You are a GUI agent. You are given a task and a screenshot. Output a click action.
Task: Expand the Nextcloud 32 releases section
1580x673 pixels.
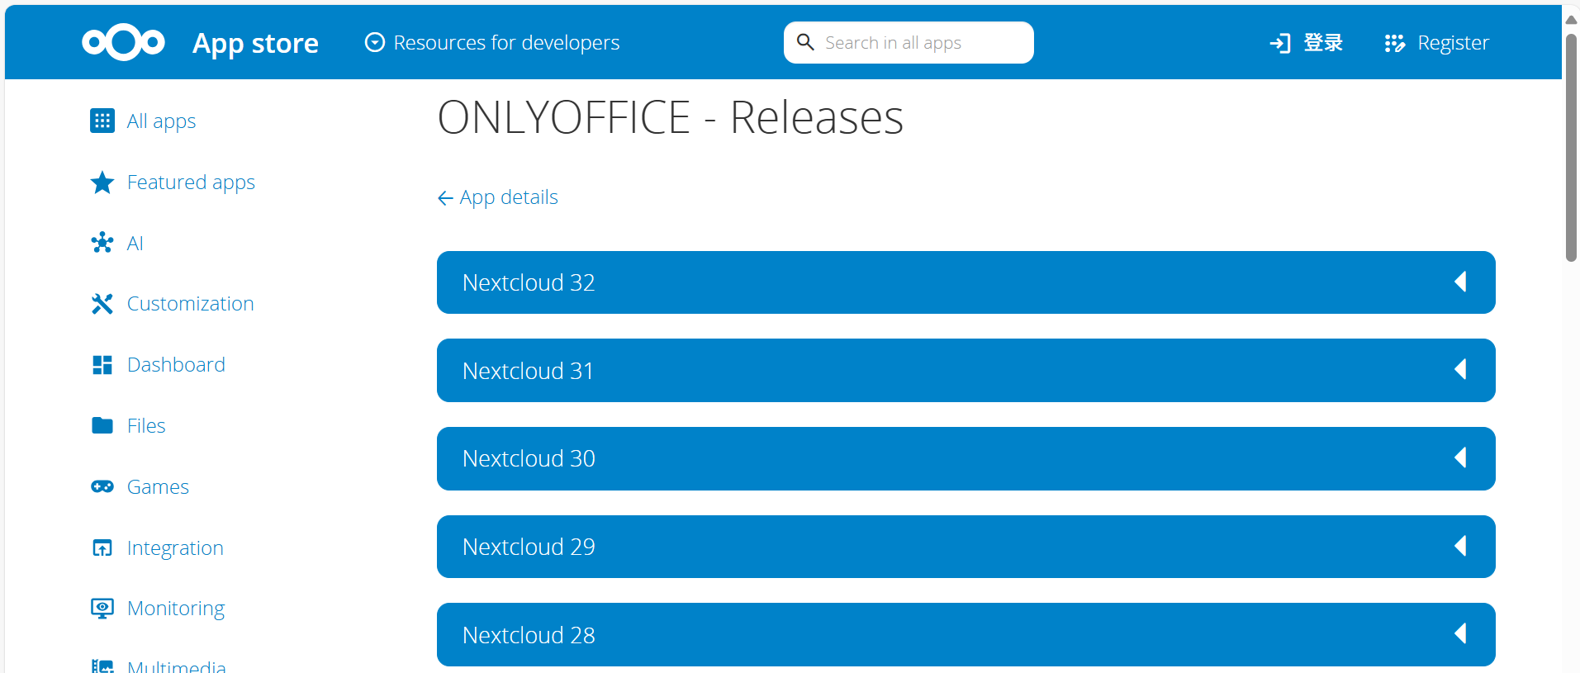tap(966, 282)
